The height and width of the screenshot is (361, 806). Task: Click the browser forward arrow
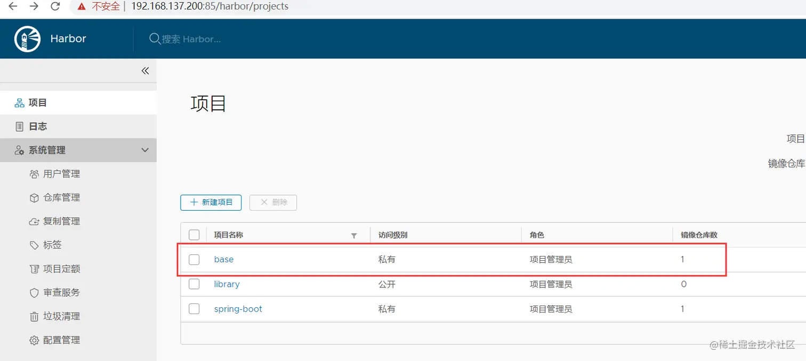point(34,6)
